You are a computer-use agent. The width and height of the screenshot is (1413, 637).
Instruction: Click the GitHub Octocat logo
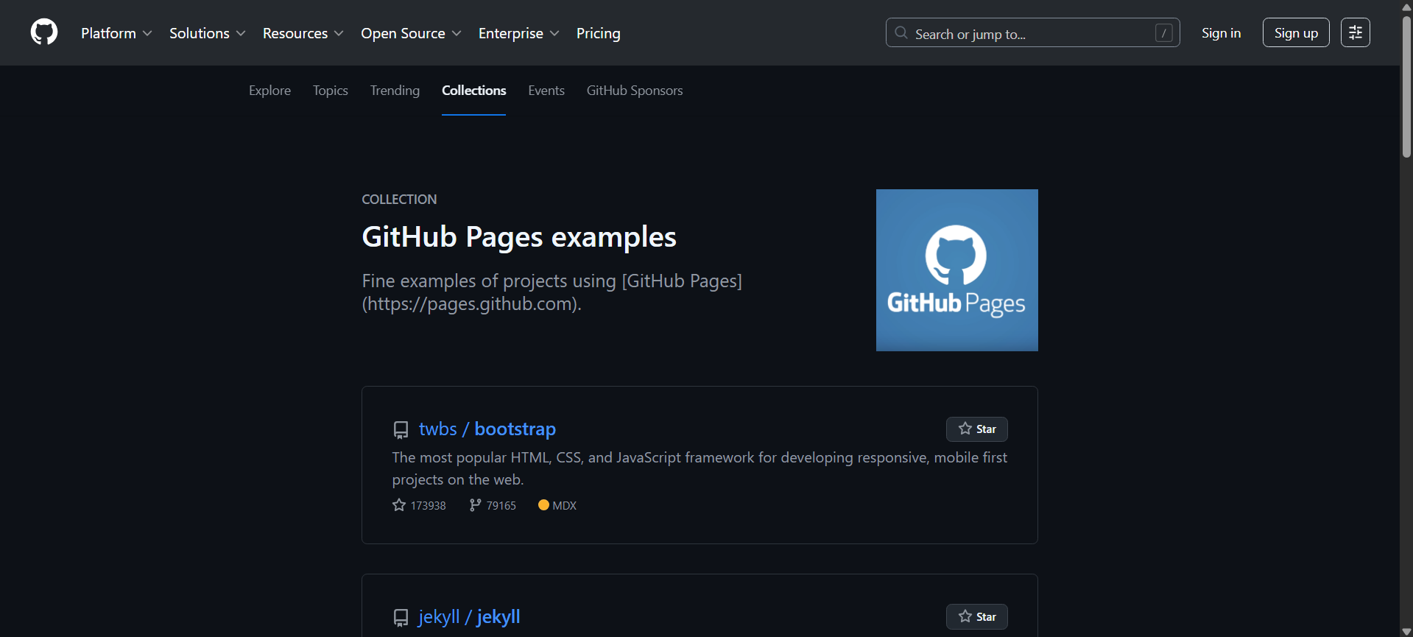coord(44,32)
